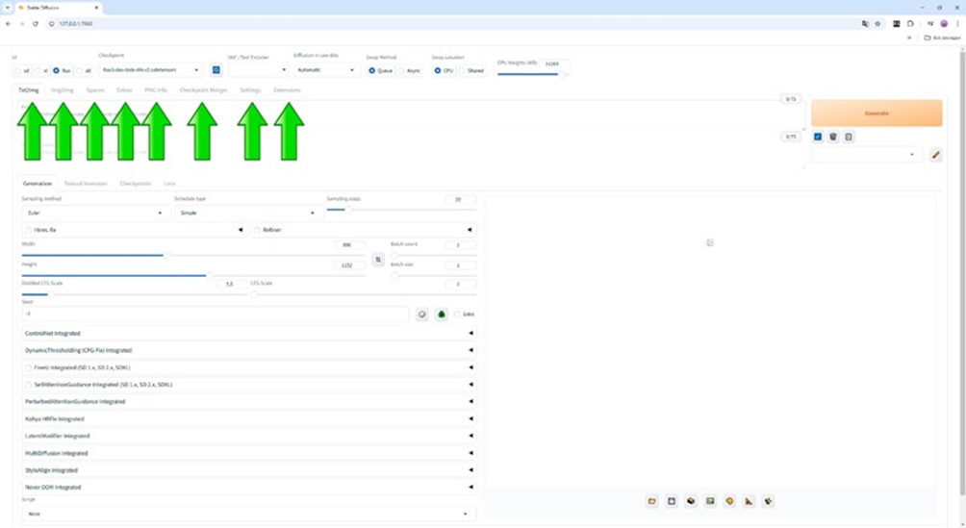966x528 pixels.
Task: Open the Schedule type dropdown
Action: click(247, 214)
